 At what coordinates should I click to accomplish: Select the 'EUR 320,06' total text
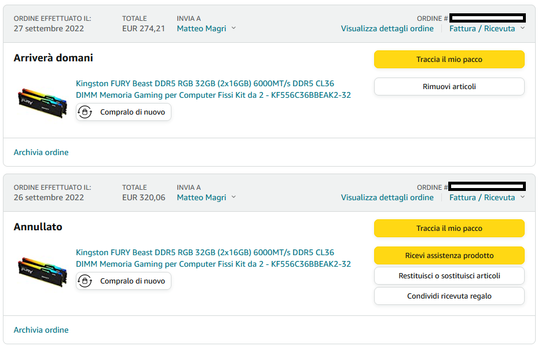pos(144,197)
